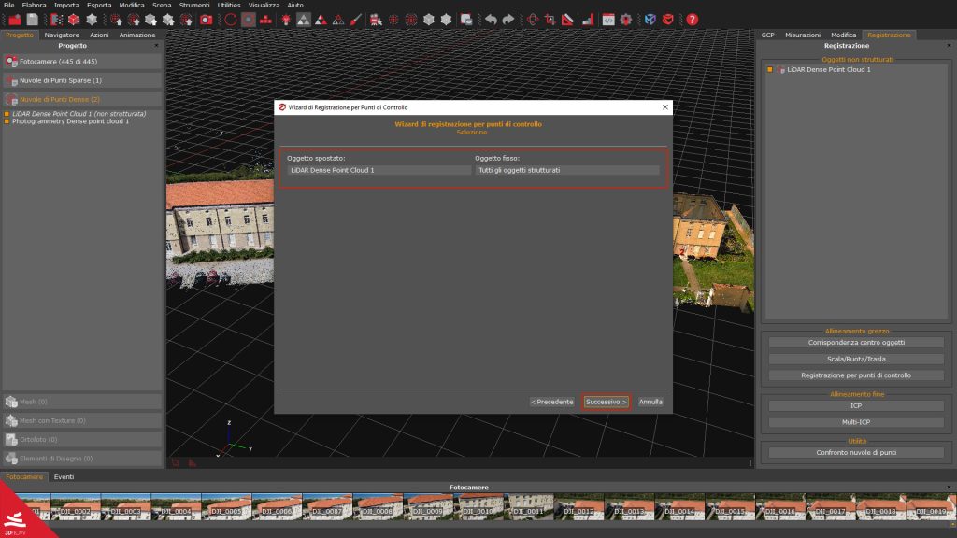
Task: Click the blue wireframe cube icon
Action: click(x=650, y=20)
